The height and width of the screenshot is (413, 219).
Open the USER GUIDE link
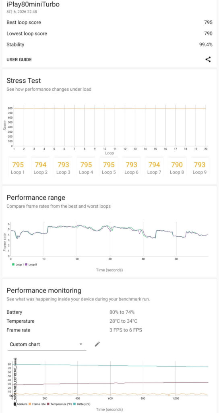tap(19, 60)
